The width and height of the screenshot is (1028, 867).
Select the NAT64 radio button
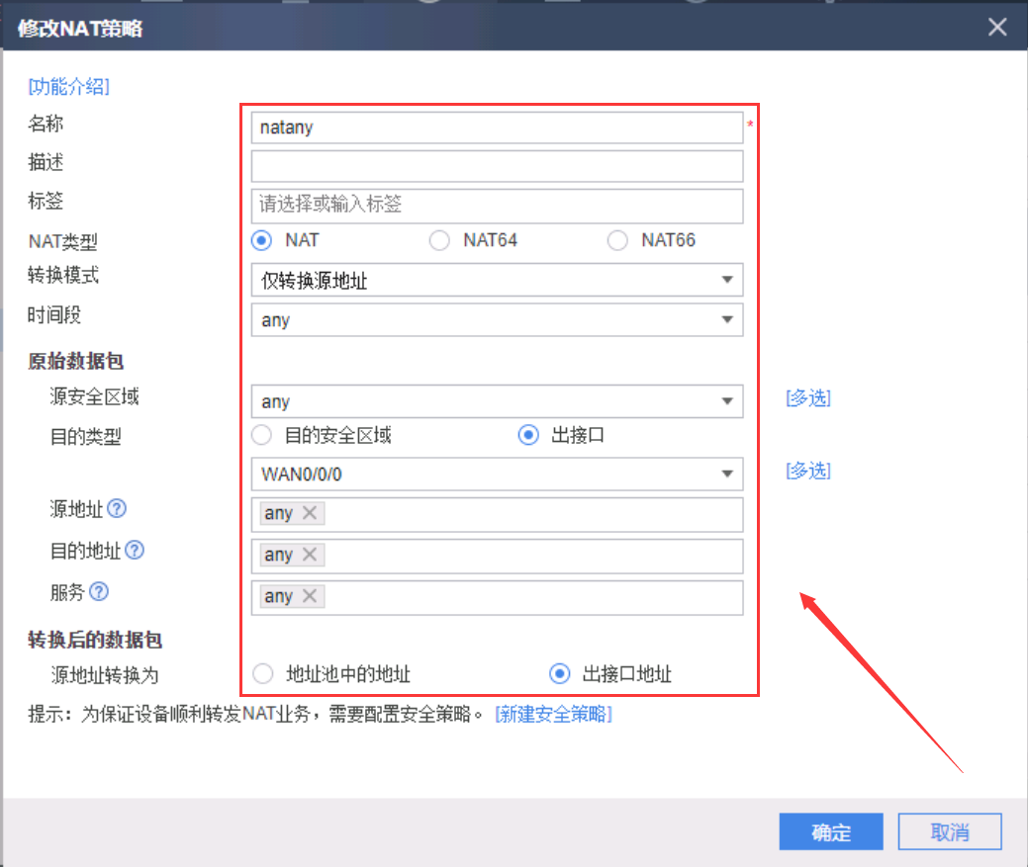click(439, 240)
